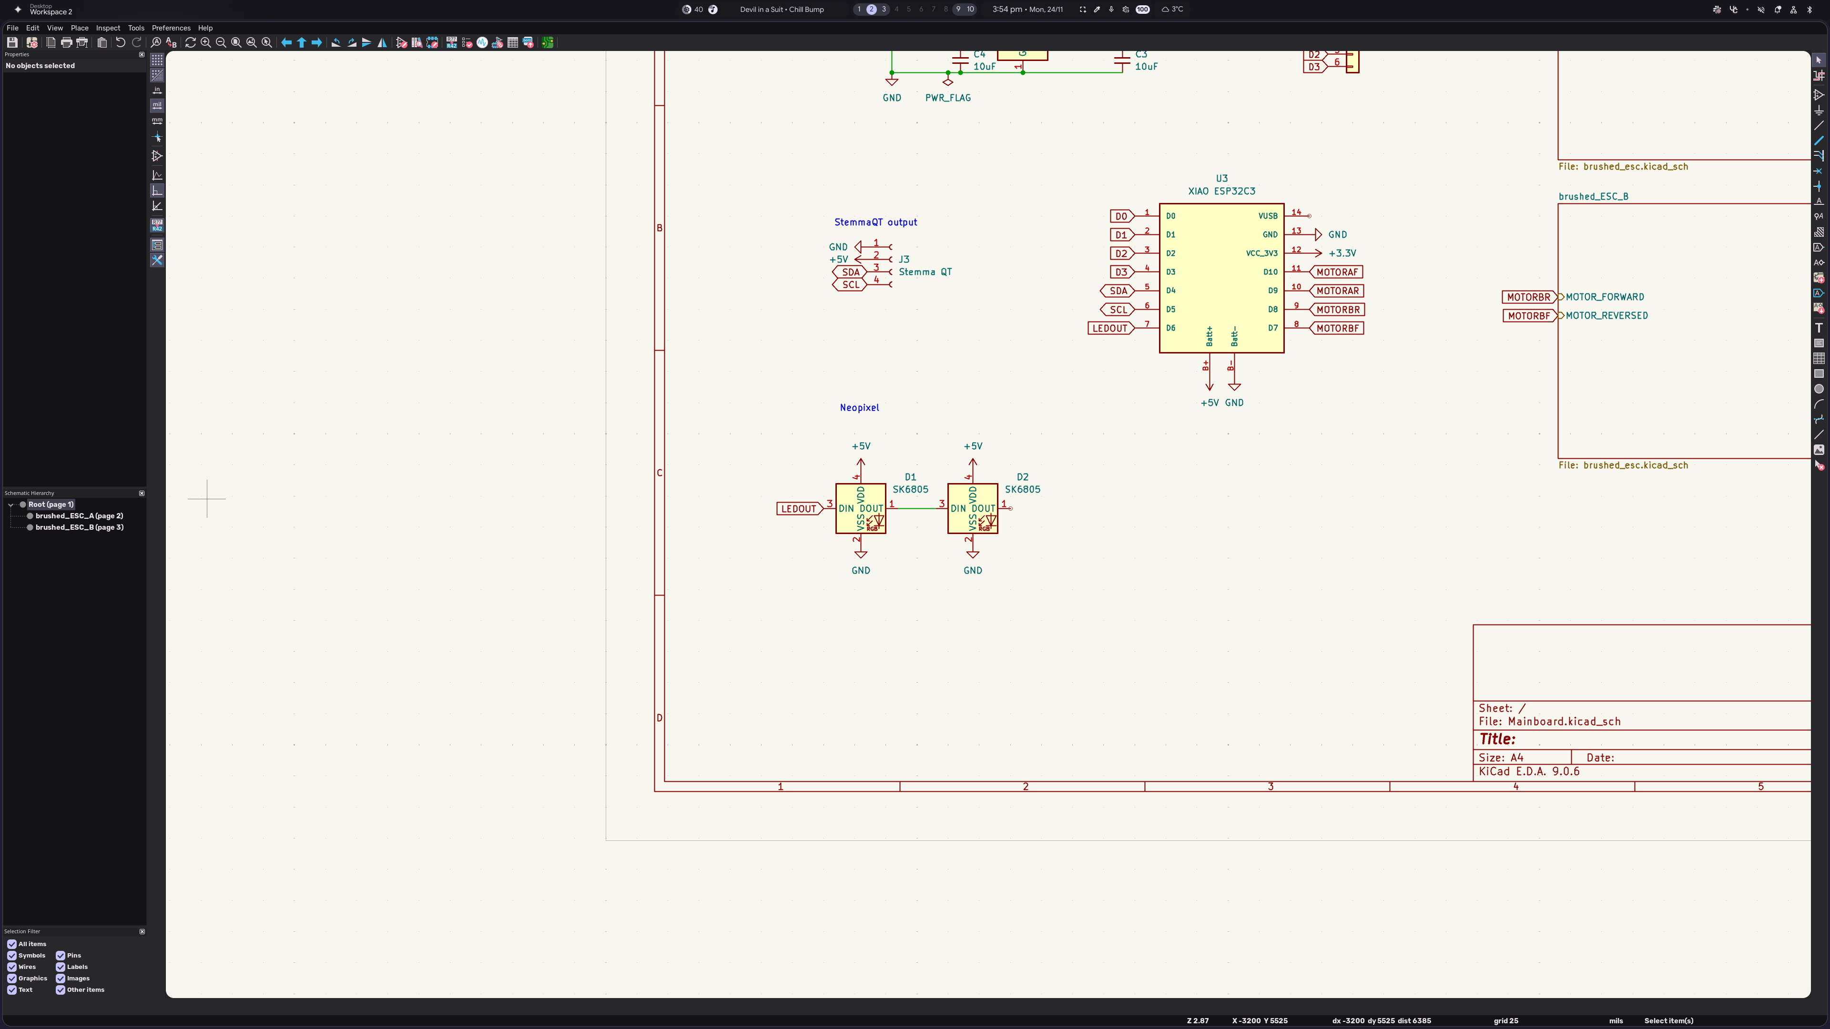Run the Electrical Rules Checker icon
This screenshot has height=1029, width=1830.
pyautogui.click(x=467, y=42)
